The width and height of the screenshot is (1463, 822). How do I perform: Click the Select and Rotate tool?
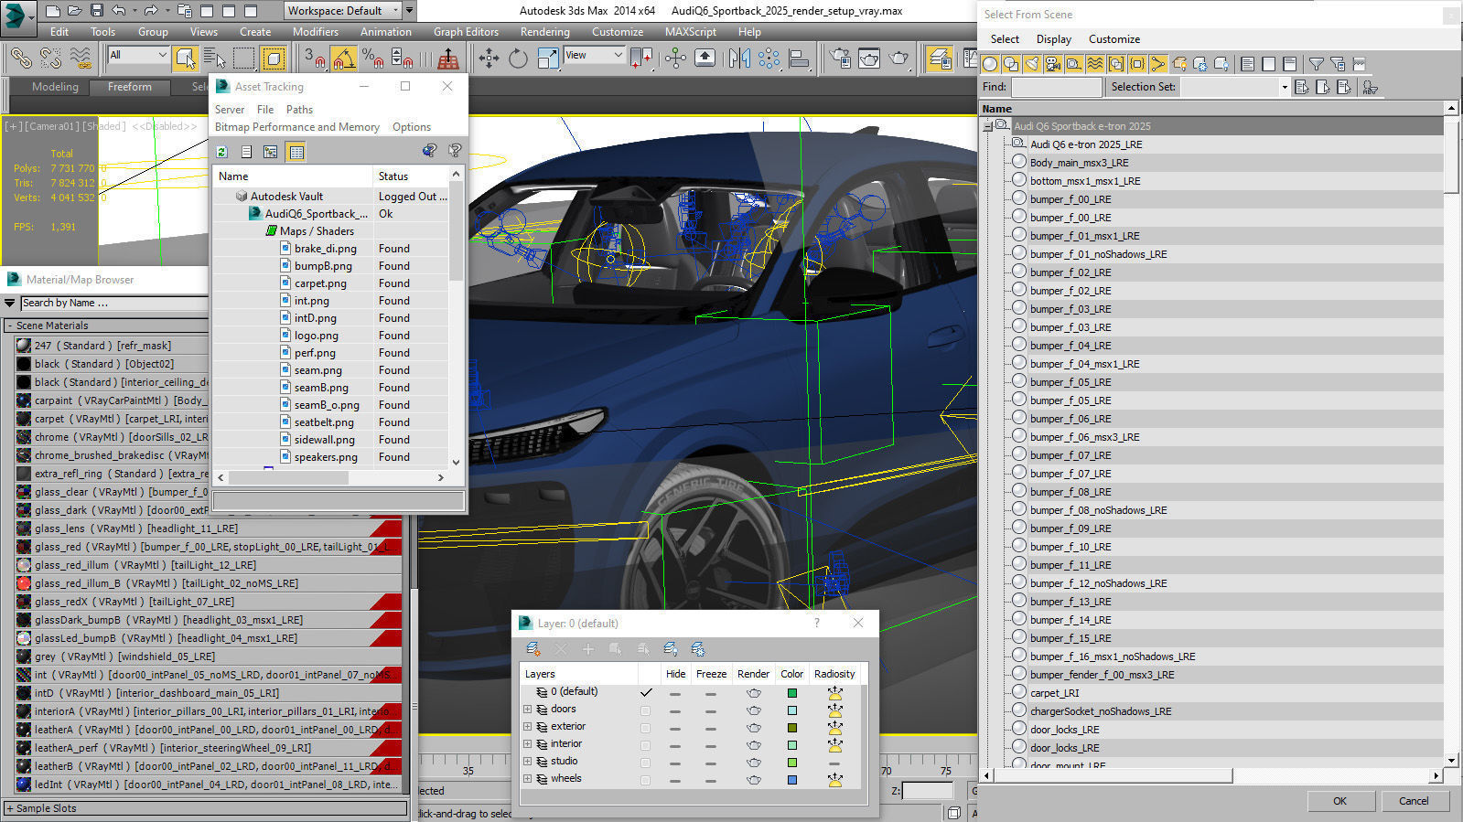(x=518, y=59)
